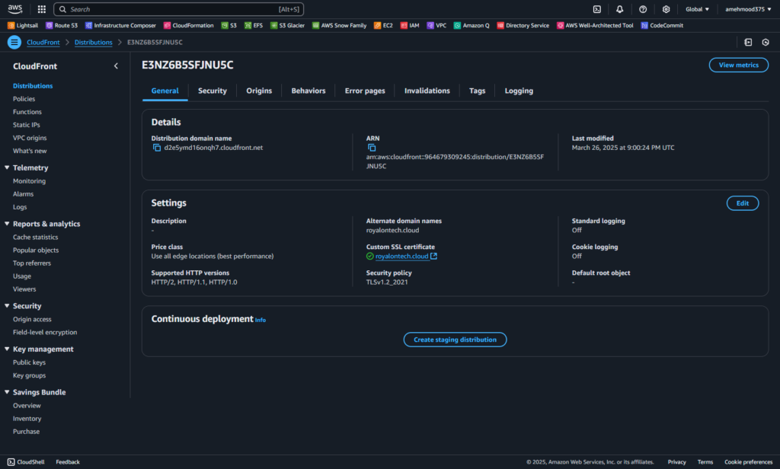Open the Continuous deployment Info link
Image resolution: width=780 pixels, height=469 pixels.
[261, 321]
